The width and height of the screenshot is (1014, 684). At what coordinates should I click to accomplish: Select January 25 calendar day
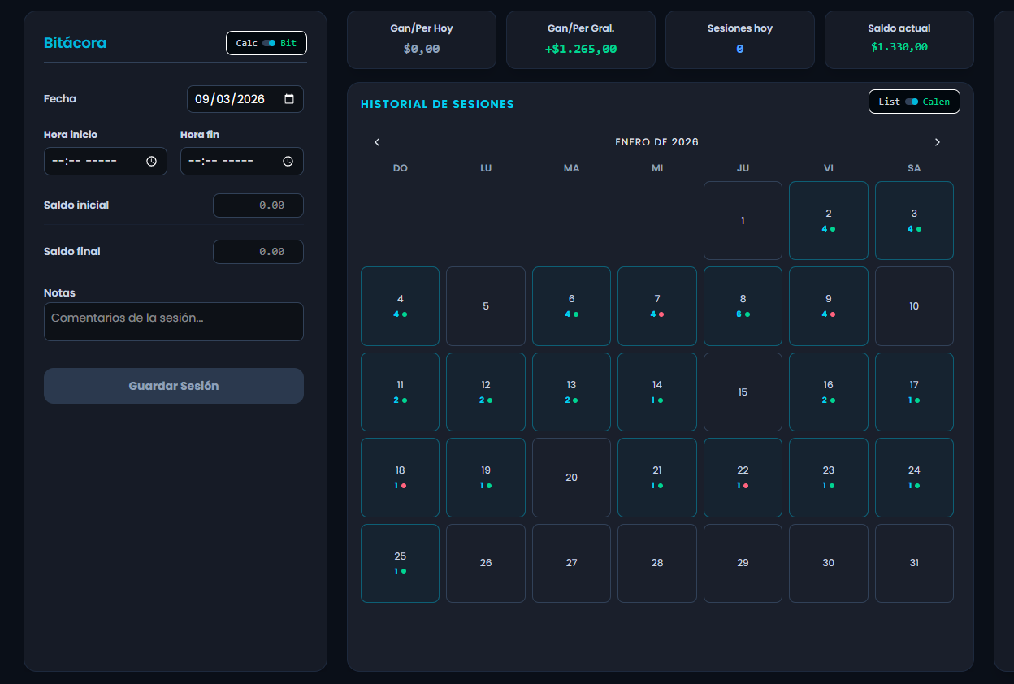pos(400,563)
